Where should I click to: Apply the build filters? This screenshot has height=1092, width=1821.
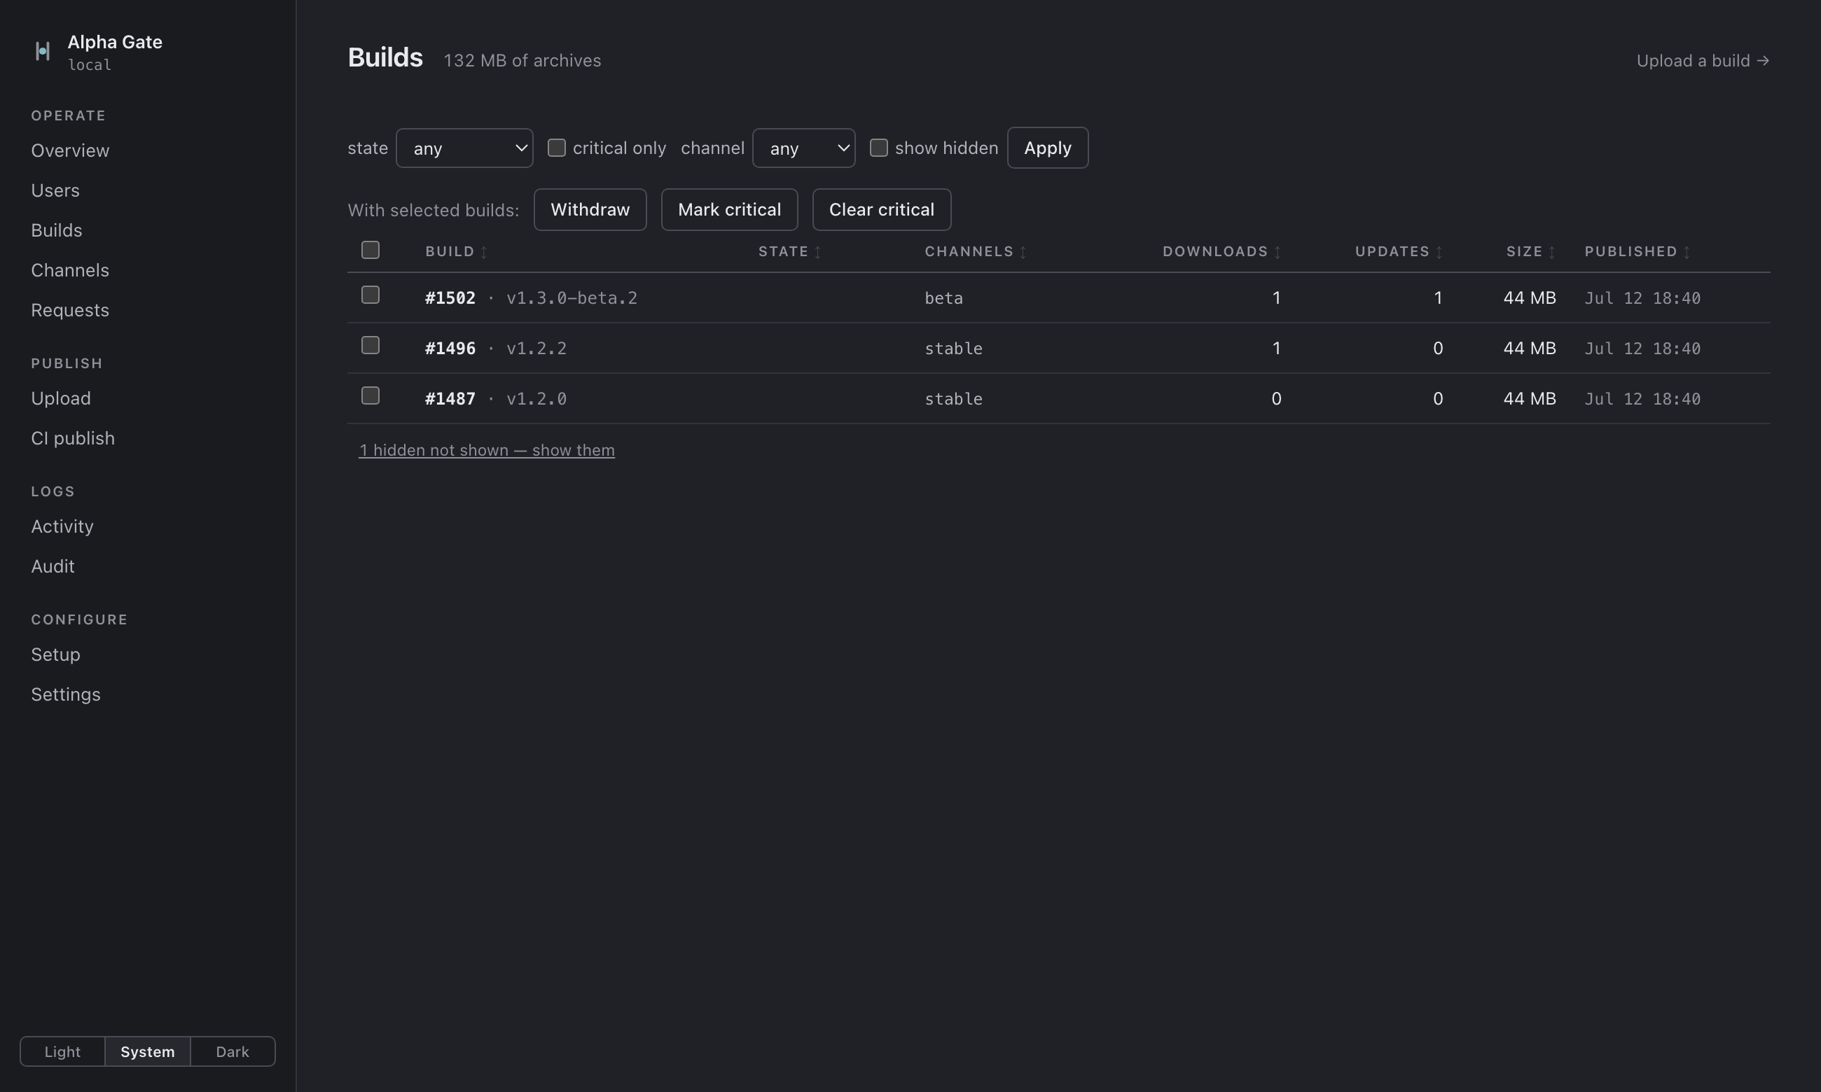click(1047, 148)
